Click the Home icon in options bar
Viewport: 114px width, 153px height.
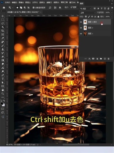coord(4,8)
